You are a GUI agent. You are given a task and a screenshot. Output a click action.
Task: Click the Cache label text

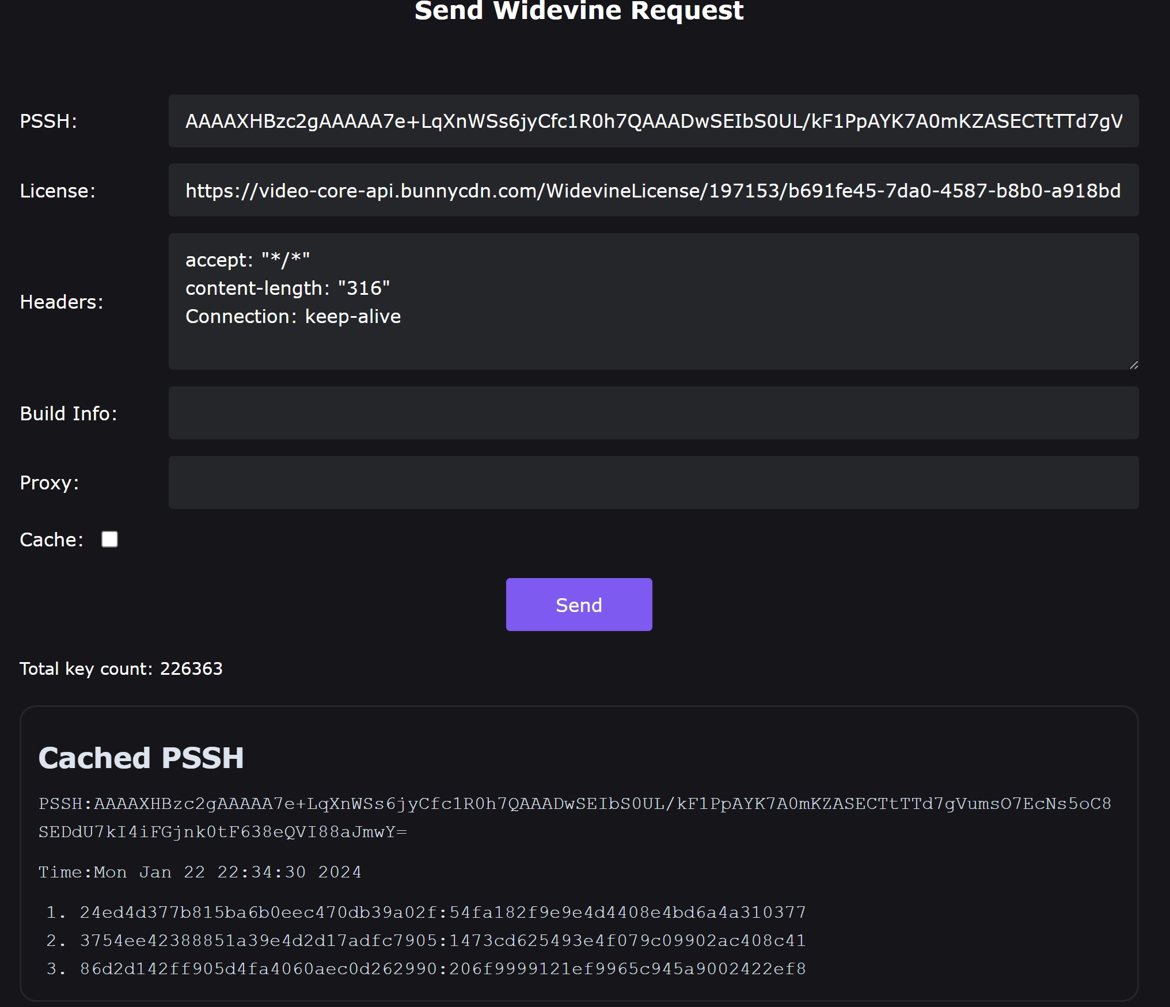point(51,539)
